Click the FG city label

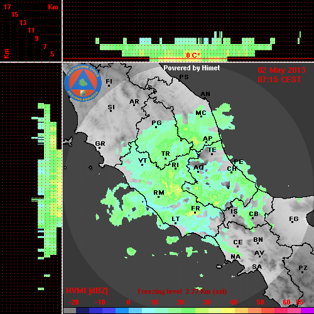pos(294,219)
